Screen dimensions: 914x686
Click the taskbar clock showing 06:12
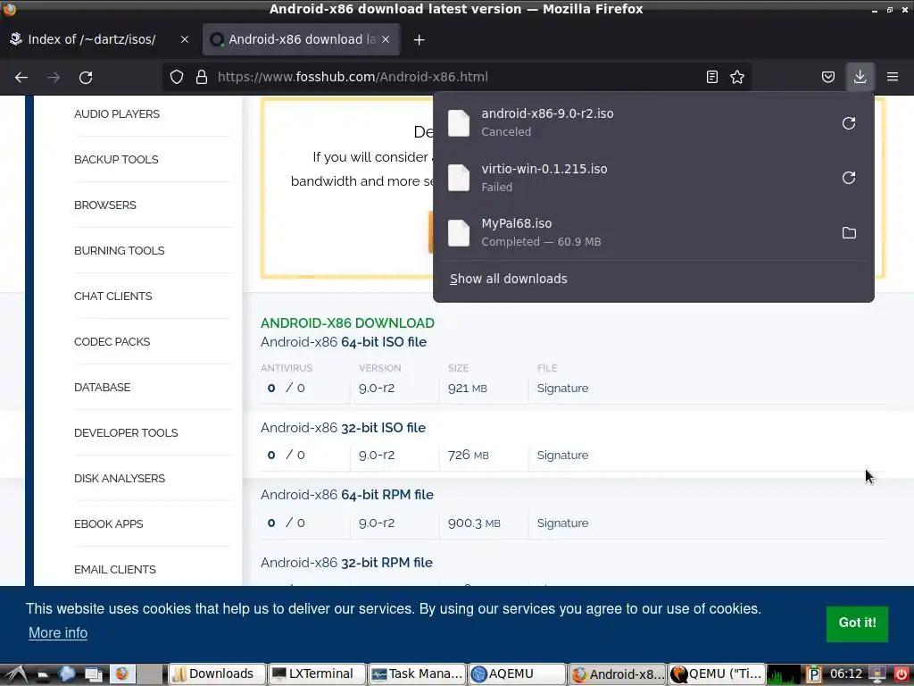click(846, 673)
